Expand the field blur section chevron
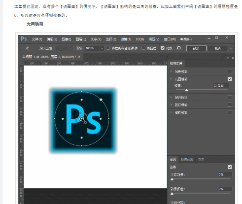 171,71
